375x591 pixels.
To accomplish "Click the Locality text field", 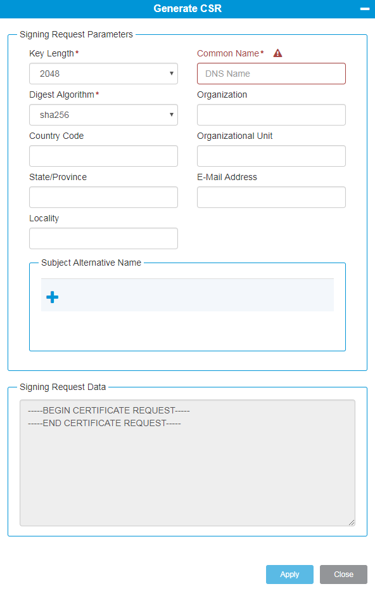I will click(x=103, y=238).
